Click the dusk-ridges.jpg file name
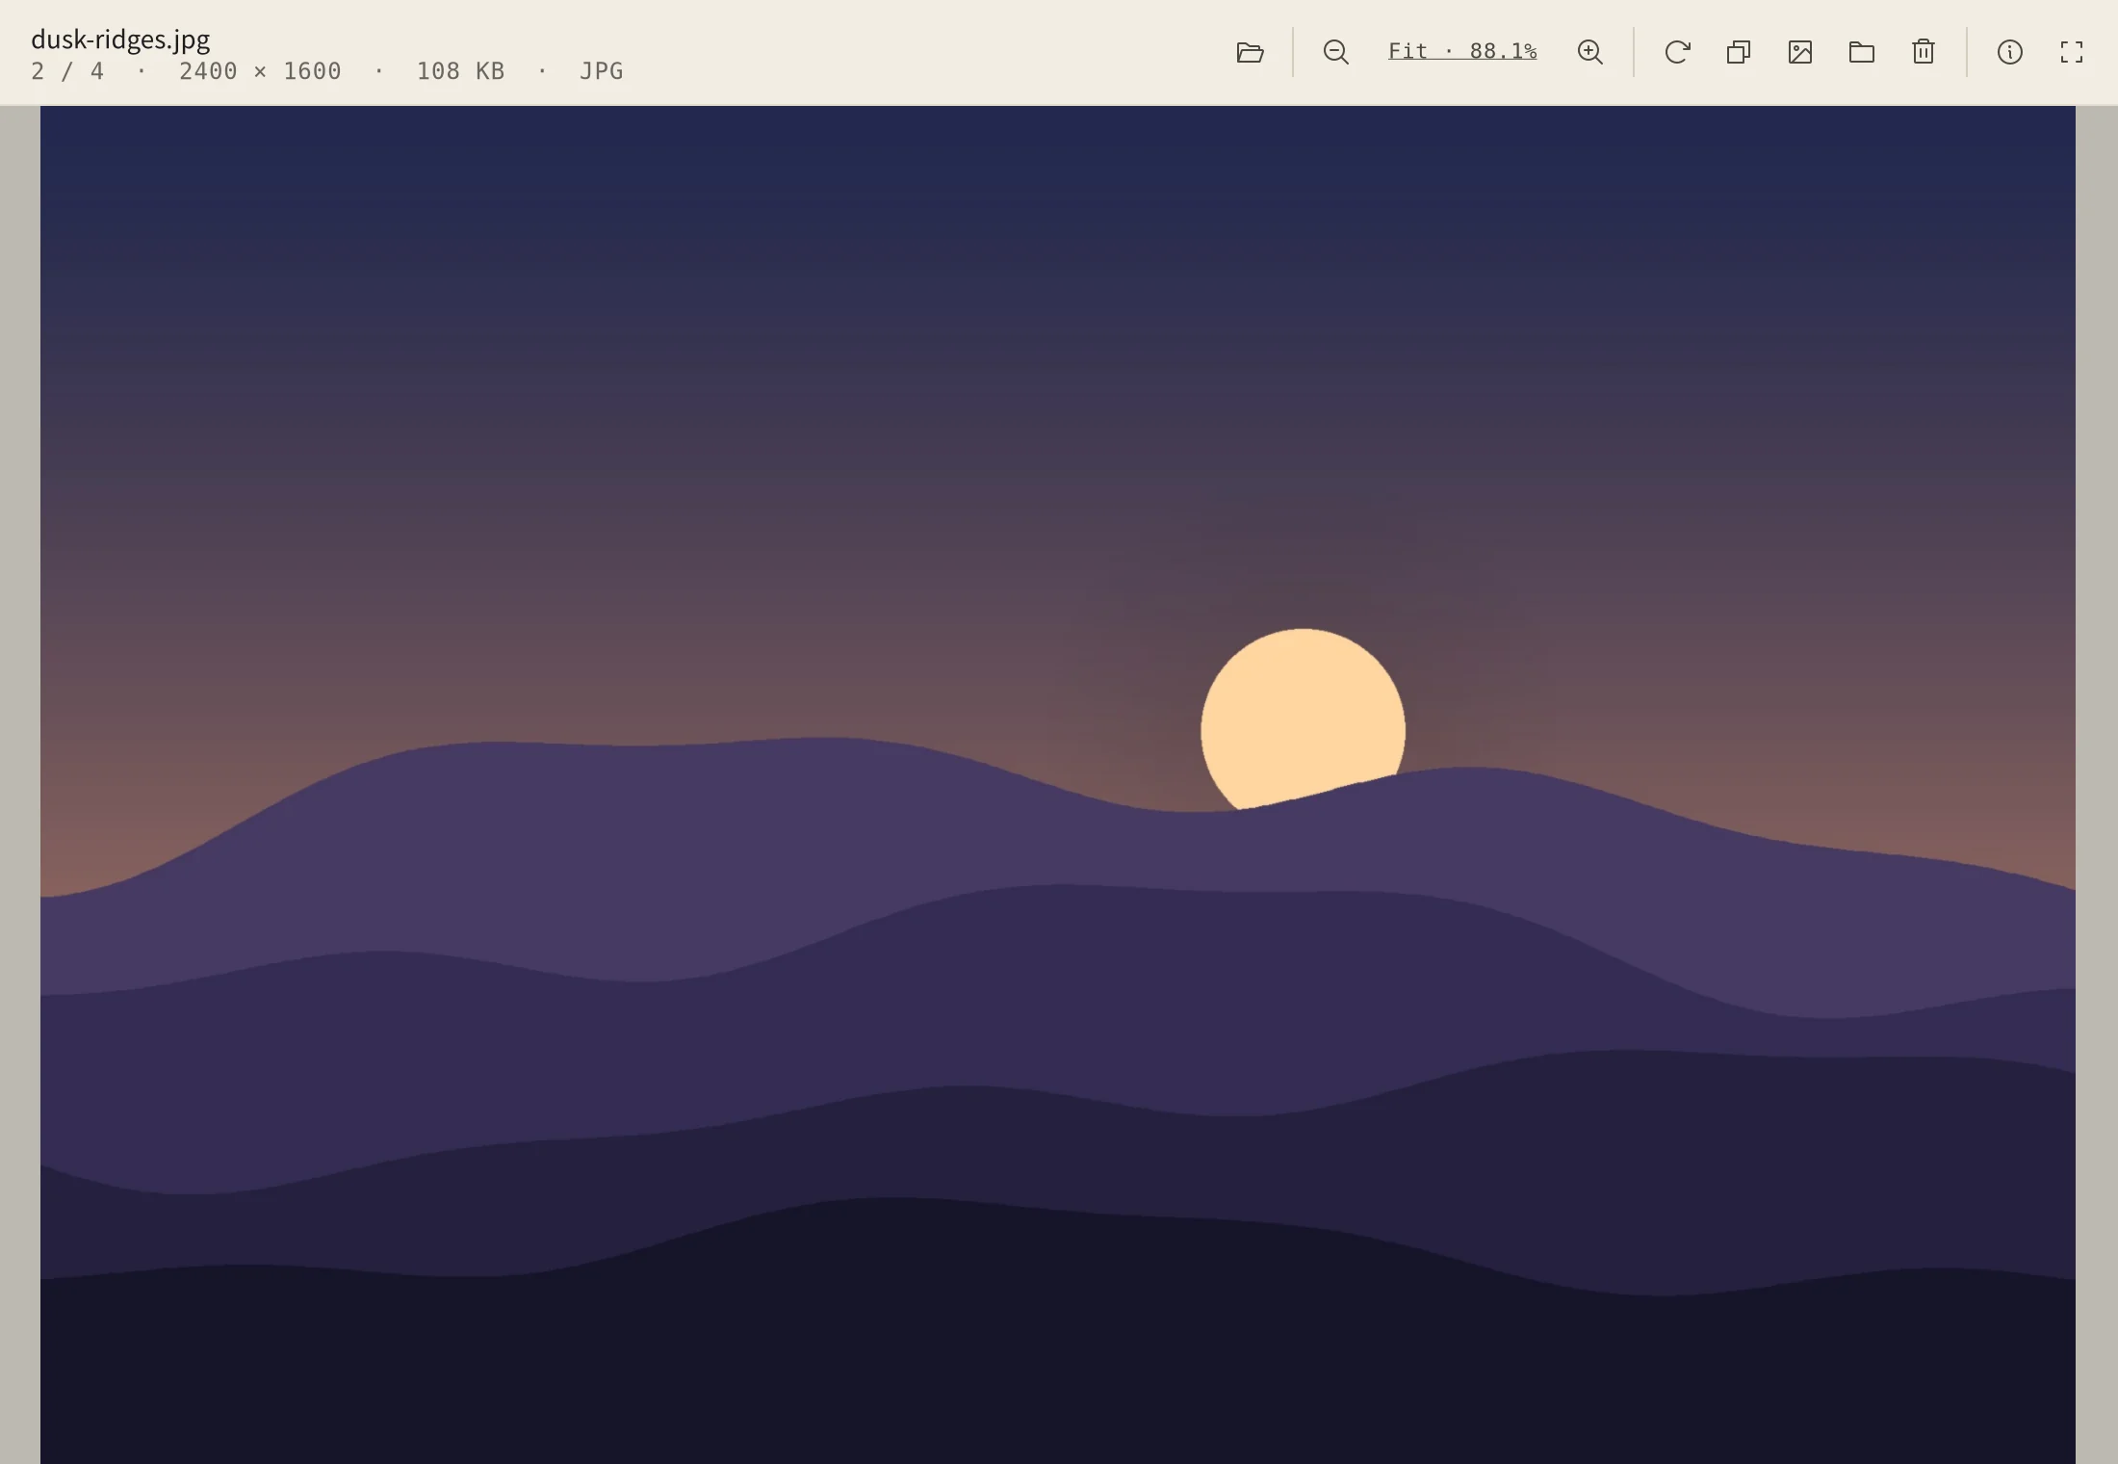2118x1464 pixels. 120,39
